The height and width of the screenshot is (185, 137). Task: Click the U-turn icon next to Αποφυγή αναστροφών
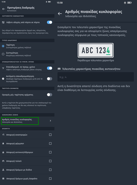click(3, 135)
